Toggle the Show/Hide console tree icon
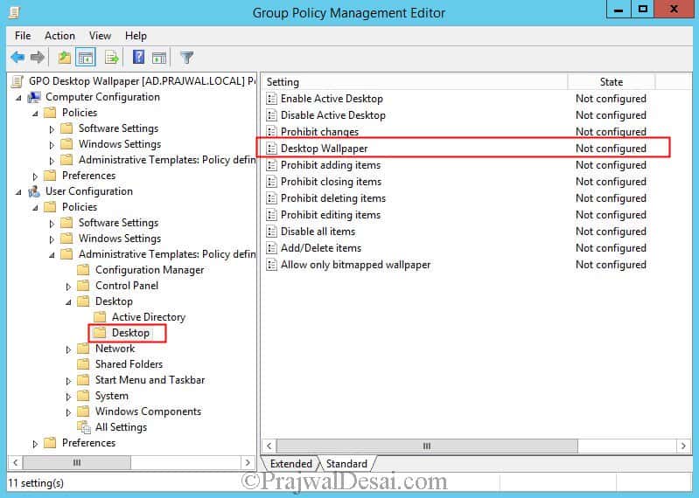699x498 pixels. click(85, 58)
